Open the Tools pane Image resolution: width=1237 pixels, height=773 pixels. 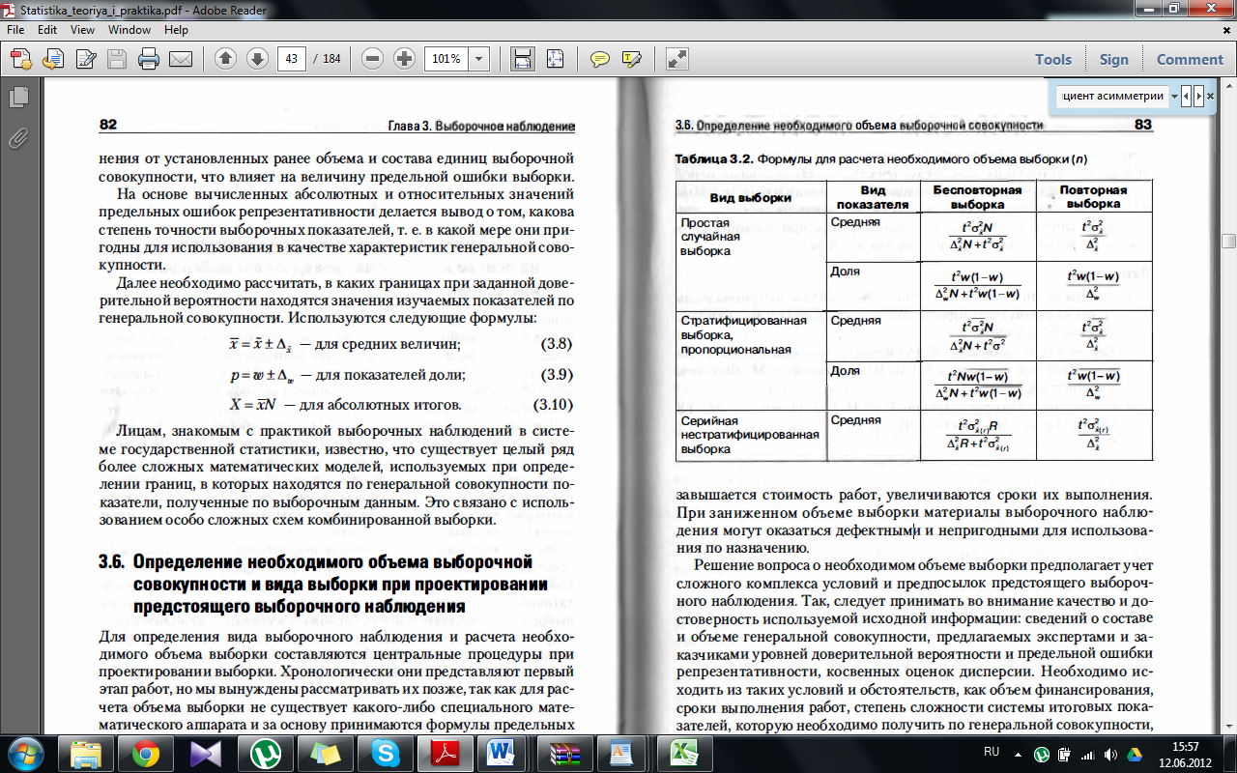[x=1053, y=59]
